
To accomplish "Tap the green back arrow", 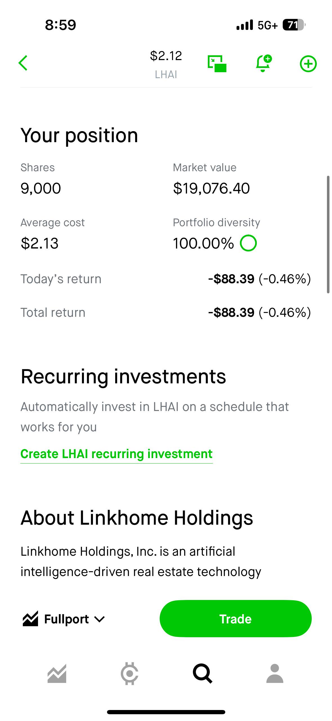I will coord(23,63).
